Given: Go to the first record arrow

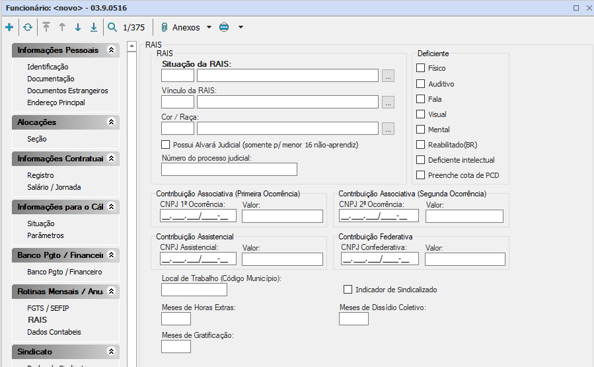Looking at the screenshot, I should [x=46, y=28].
